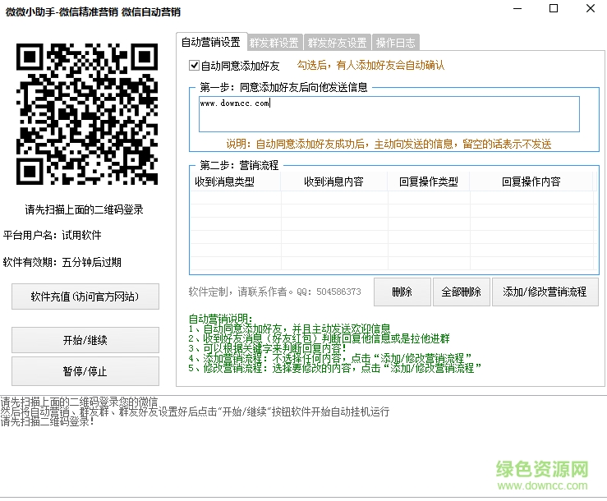Click the 全部删除 button
Screen dimensions: 607x501
(x=462, y=292)
